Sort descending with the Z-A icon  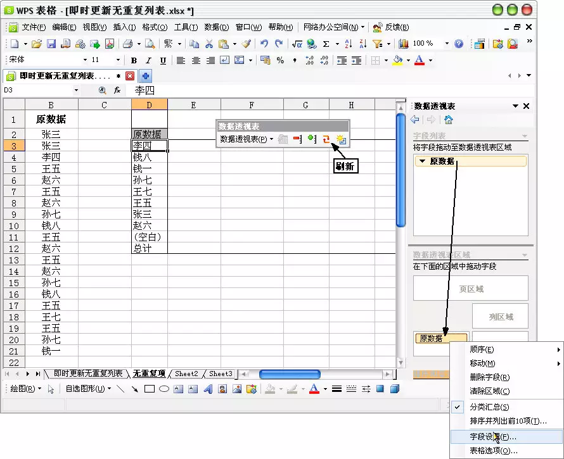[x=363, y=44]
